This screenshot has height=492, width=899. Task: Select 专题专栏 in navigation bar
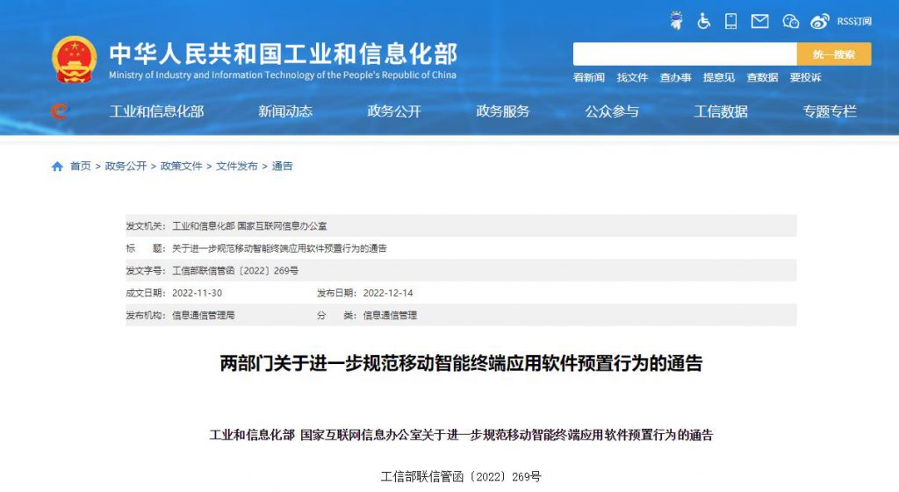830,111
